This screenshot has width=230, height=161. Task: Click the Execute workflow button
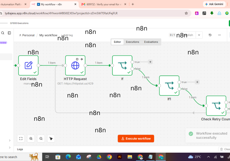tap(136, 139)
